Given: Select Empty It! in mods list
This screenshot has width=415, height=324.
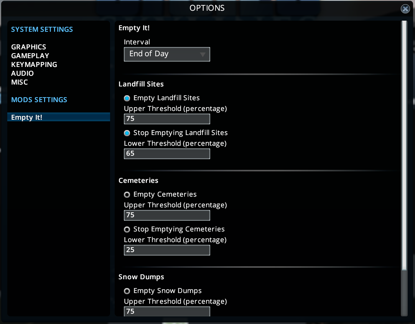Looking at the screenshot, I should pos(59,117).
